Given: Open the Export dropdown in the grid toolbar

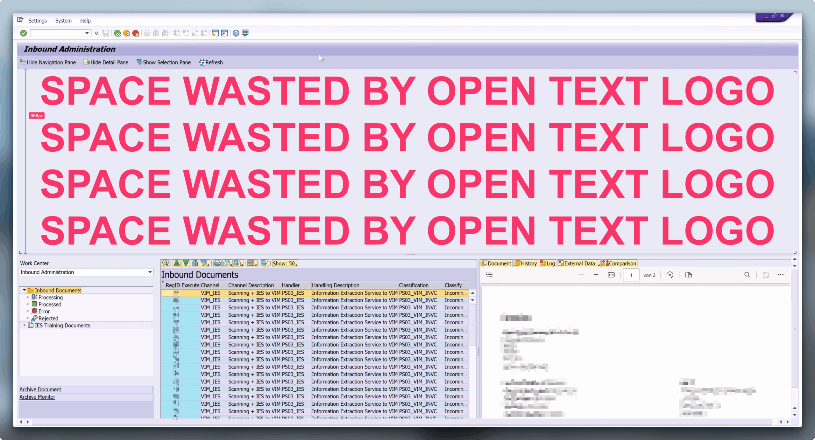Looking at the screenshot, I should 238,263.
